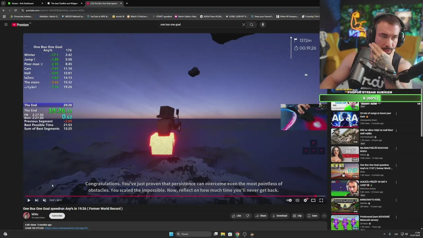This screenshot has height=238, width=423.
Task: Play the YouTube video
Action: pos(29,200)
